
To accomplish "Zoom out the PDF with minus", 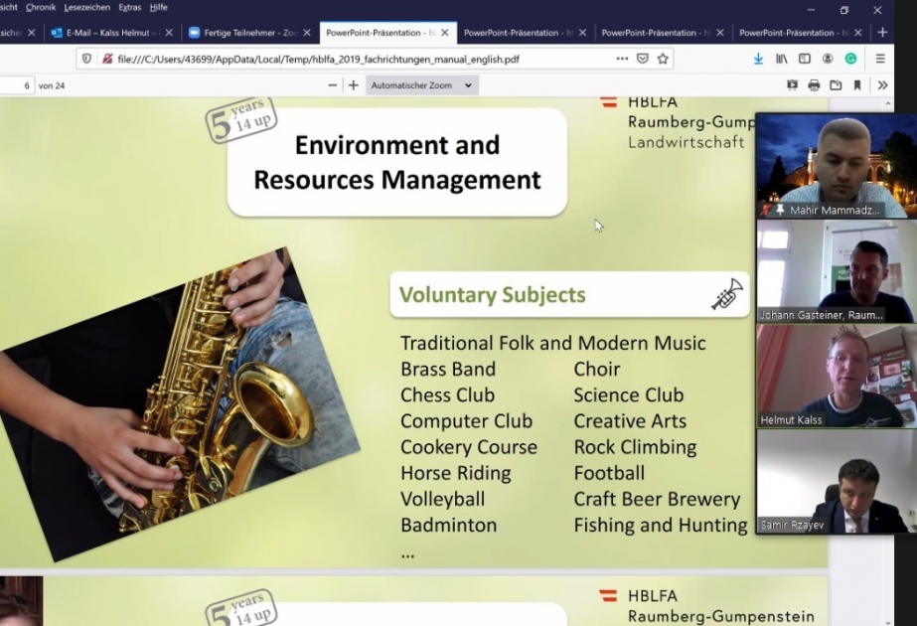I will 332,85.
